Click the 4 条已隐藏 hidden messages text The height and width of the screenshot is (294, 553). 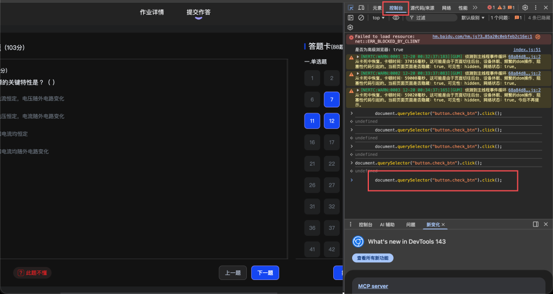pyautogui.click(x=539, y=18)
